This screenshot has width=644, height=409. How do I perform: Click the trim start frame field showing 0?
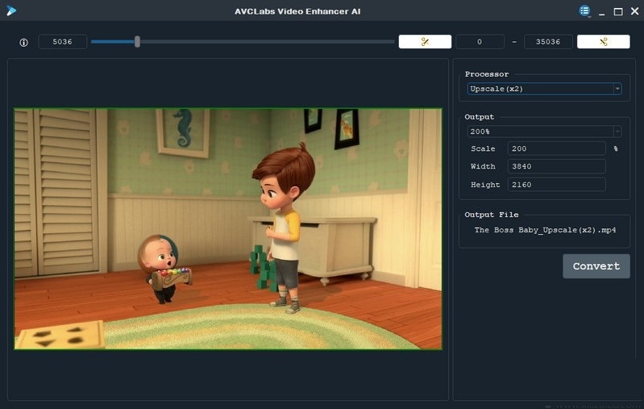[480, 41]
